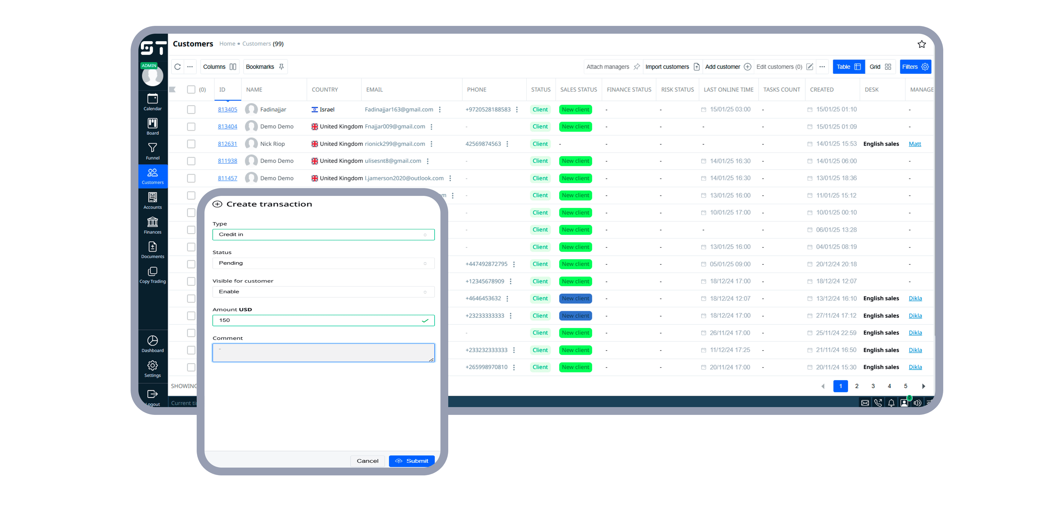The width and height of the screenshot is (1057, 520).
Task: Open the Calendar section in the sidebar
Action: coord(152,102)
